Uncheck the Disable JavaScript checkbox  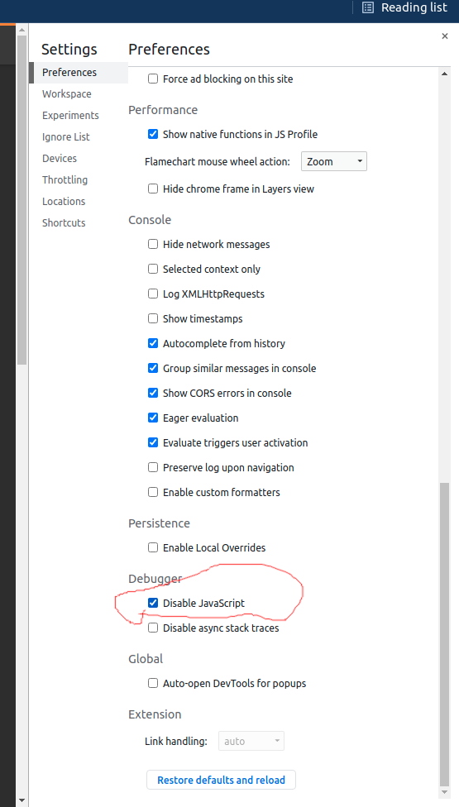click(153, 603)
